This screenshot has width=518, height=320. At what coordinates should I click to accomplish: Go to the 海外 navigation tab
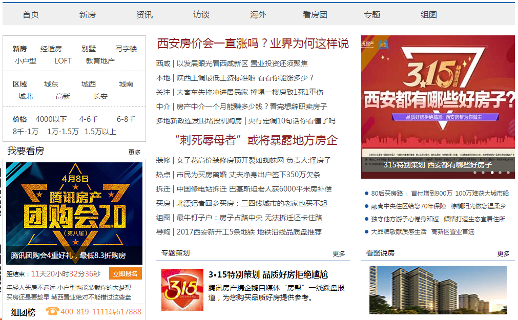click(258, 14)
